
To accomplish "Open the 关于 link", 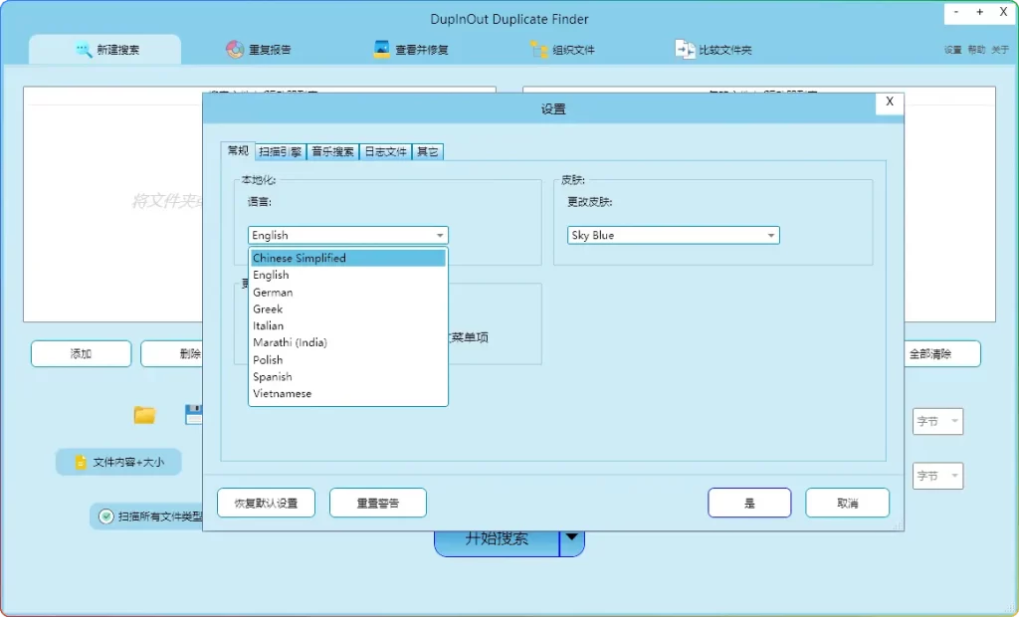I will (x=1000, y=50).
